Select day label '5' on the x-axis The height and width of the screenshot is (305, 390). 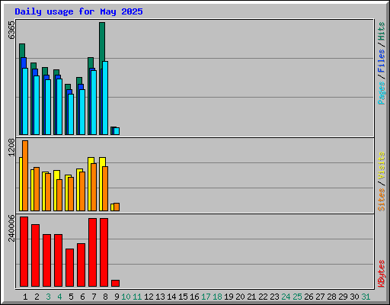click(x=71, y=297)
